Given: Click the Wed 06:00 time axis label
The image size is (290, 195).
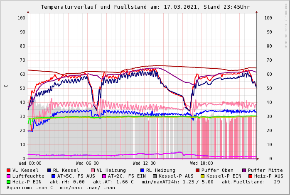Looking at the screenshot, I should pos(87,163).
